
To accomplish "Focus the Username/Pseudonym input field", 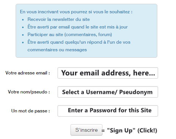I will click(x=108, y=92).
